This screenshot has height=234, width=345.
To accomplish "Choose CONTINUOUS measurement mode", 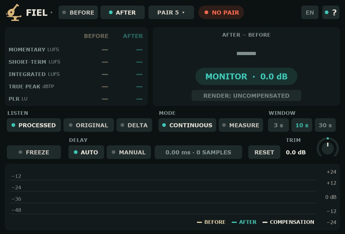I will pyautogui.click(x=187, y=125).
